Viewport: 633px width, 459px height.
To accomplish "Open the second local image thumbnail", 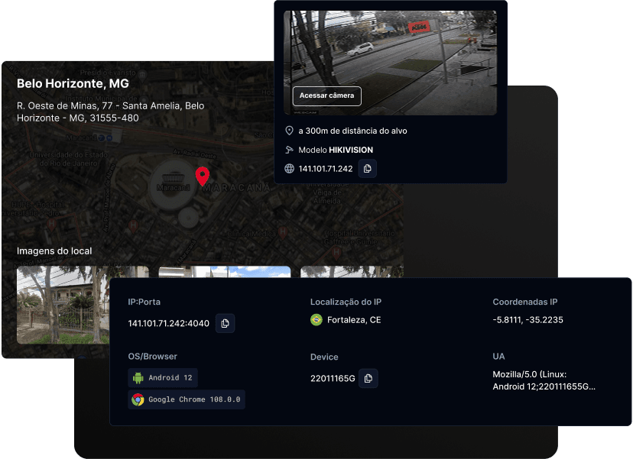I will tap(224, 272).
